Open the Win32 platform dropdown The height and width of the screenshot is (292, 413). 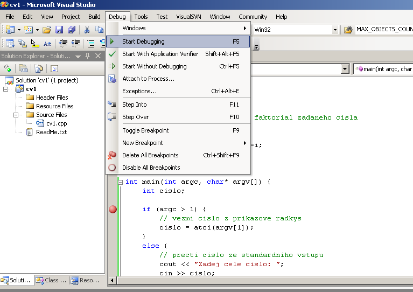coord(335,30)
